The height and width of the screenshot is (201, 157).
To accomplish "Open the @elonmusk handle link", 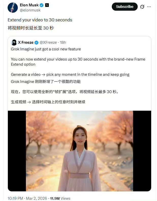I will [x=30, y=10].
